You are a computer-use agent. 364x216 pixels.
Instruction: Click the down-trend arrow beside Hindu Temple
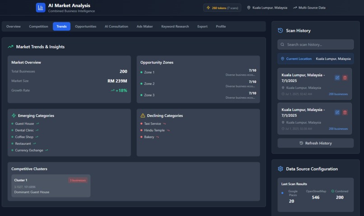point(168,130)
